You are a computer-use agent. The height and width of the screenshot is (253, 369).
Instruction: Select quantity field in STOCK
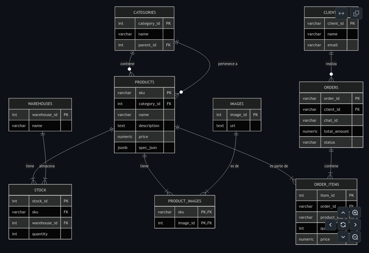click(40, 234)
